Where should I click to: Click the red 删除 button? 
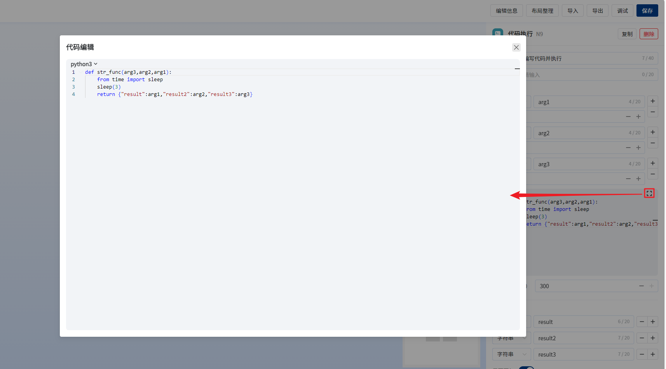point(649,34)
